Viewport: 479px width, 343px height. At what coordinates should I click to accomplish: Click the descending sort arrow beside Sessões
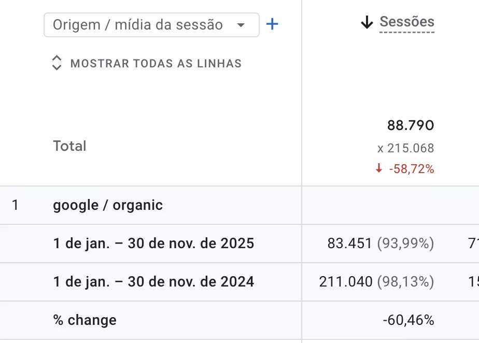tap(367, 22)
